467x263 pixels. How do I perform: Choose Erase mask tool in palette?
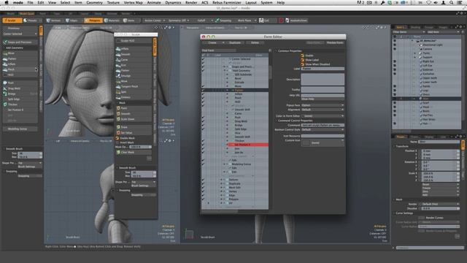(x=134, y=127)
